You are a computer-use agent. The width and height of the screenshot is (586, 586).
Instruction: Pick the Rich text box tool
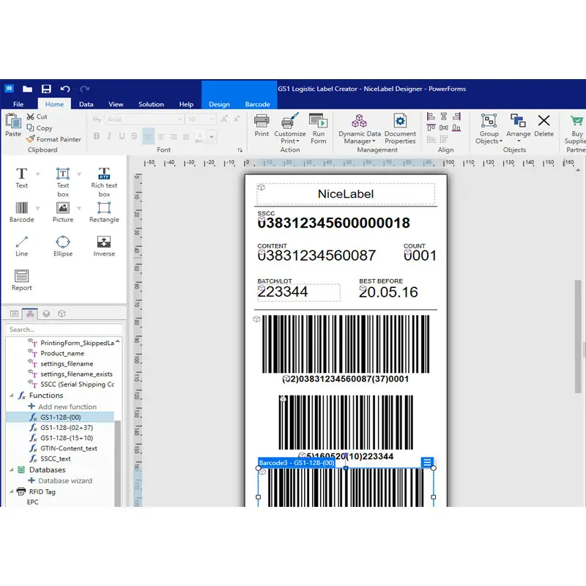click(104, 179)
